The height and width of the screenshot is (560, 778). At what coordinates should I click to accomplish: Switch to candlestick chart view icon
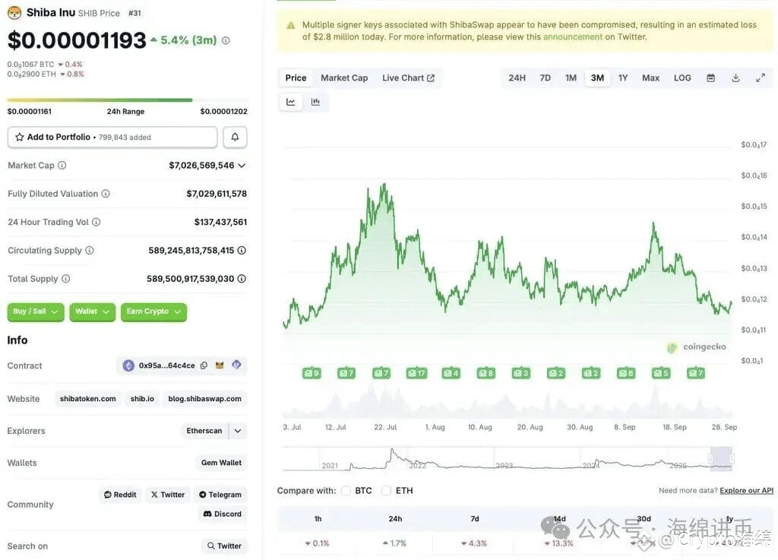pyautogui.click(x=315, y=102)
